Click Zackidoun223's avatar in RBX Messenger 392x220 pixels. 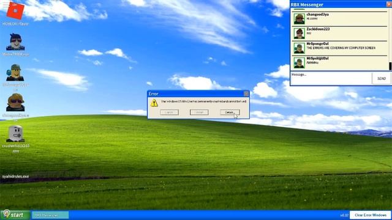[x=300, y=34]
